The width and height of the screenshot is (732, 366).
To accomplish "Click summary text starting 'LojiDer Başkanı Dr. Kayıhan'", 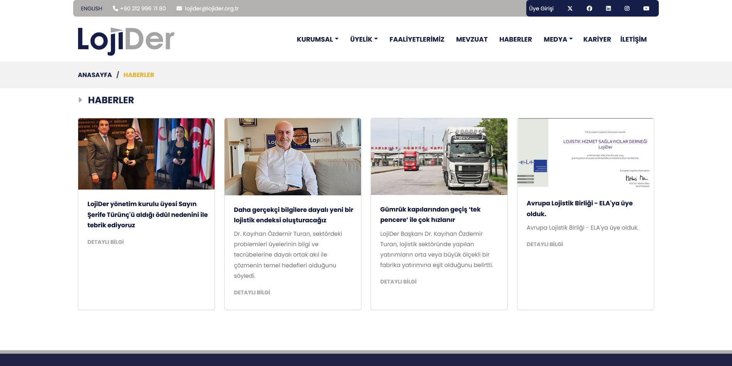I will click(x=437, y=249).
